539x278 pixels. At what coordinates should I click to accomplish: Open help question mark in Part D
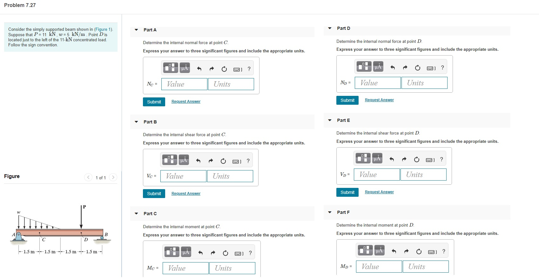click(x=442, y=68)
